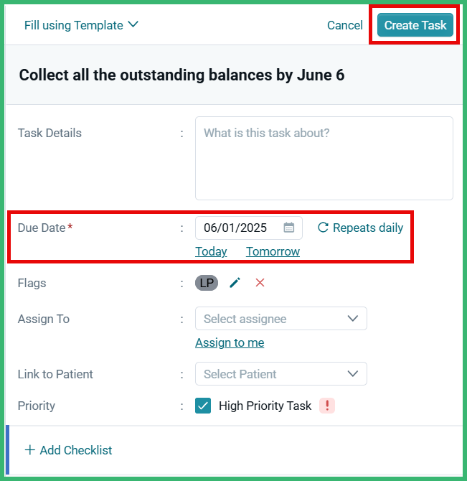Click the chevron next to Fill using Template
The height and width of the screenshot is (481, 467).
point(133,24)
